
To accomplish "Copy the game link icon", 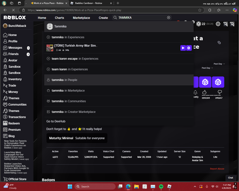I will pos(219,42).
